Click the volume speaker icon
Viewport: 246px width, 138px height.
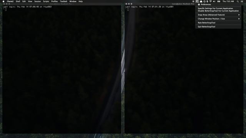(214, 2)
